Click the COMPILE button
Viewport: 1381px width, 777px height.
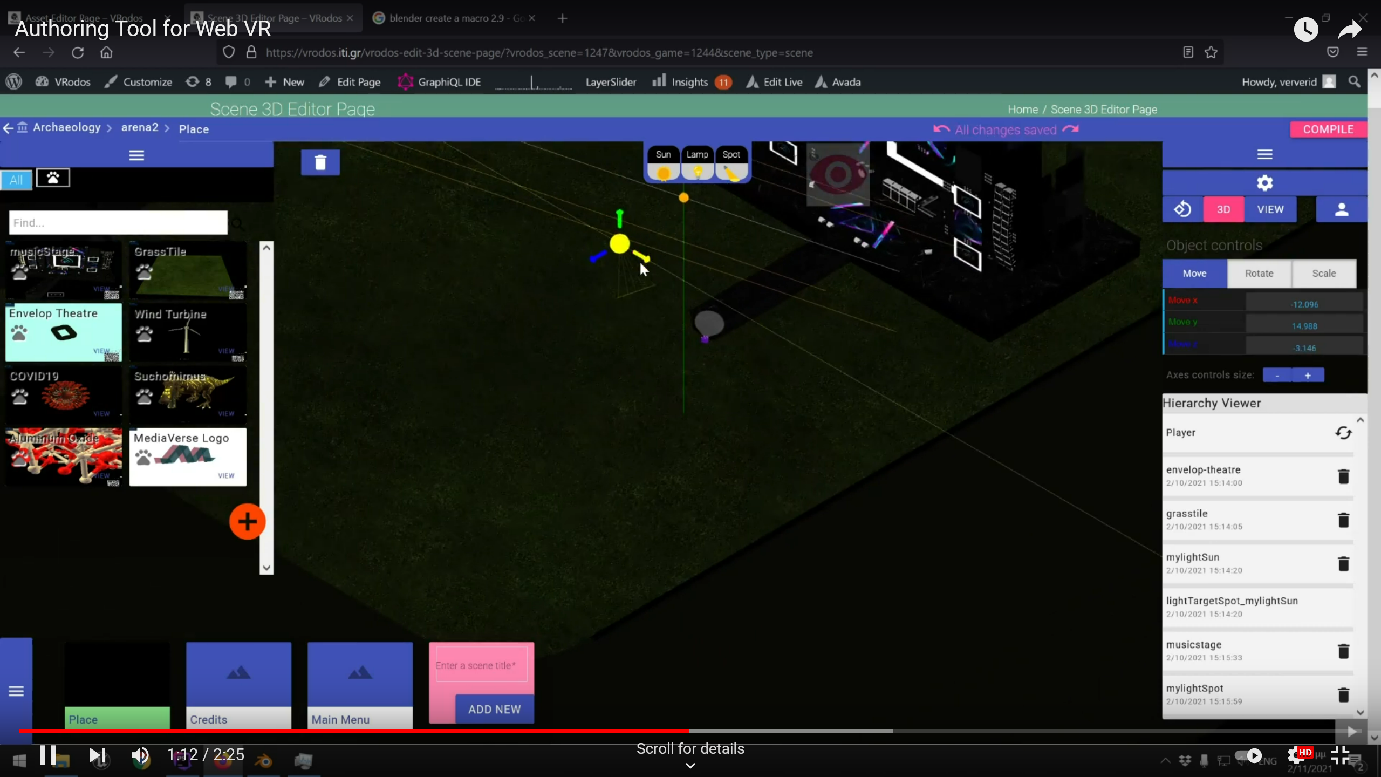(1328, 129)
